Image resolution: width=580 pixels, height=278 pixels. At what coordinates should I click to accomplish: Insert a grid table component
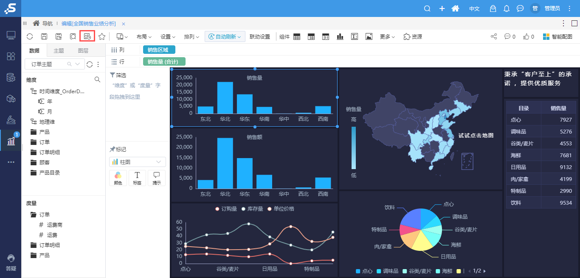[x=297, y=37]
